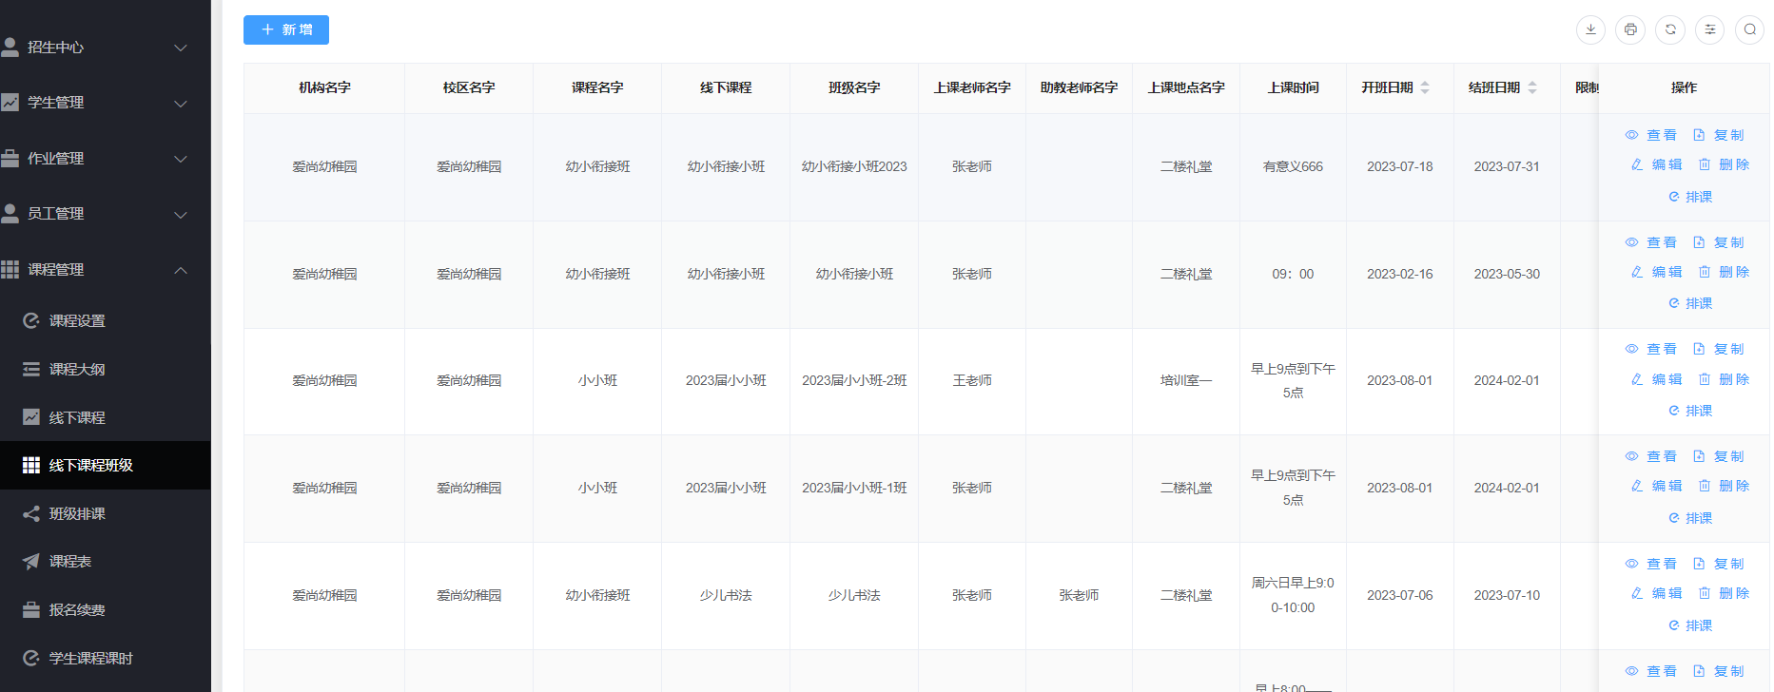Expand the 学生管理 sidebar section
Viewport: 1774px width, 692px height.
click(x=106, y=103)
